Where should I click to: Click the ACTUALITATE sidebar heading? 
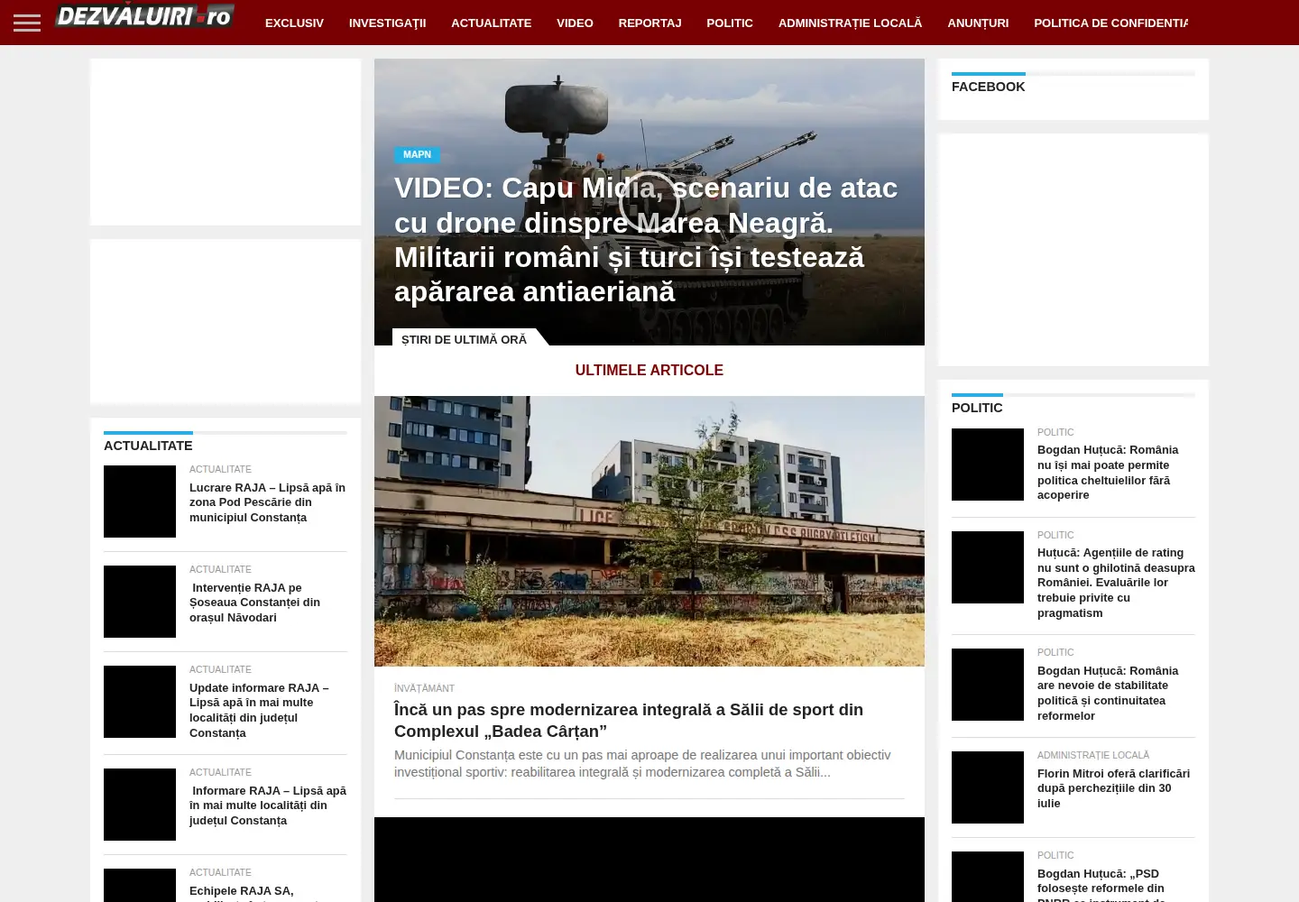[148, 446]
